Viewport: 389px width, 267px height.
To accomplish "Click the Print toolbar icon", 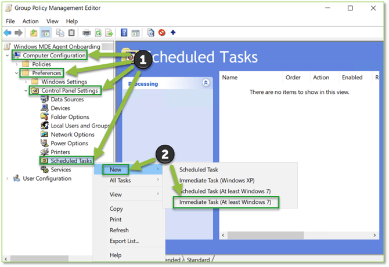I will pyautogui.click(x=87, y=33).
